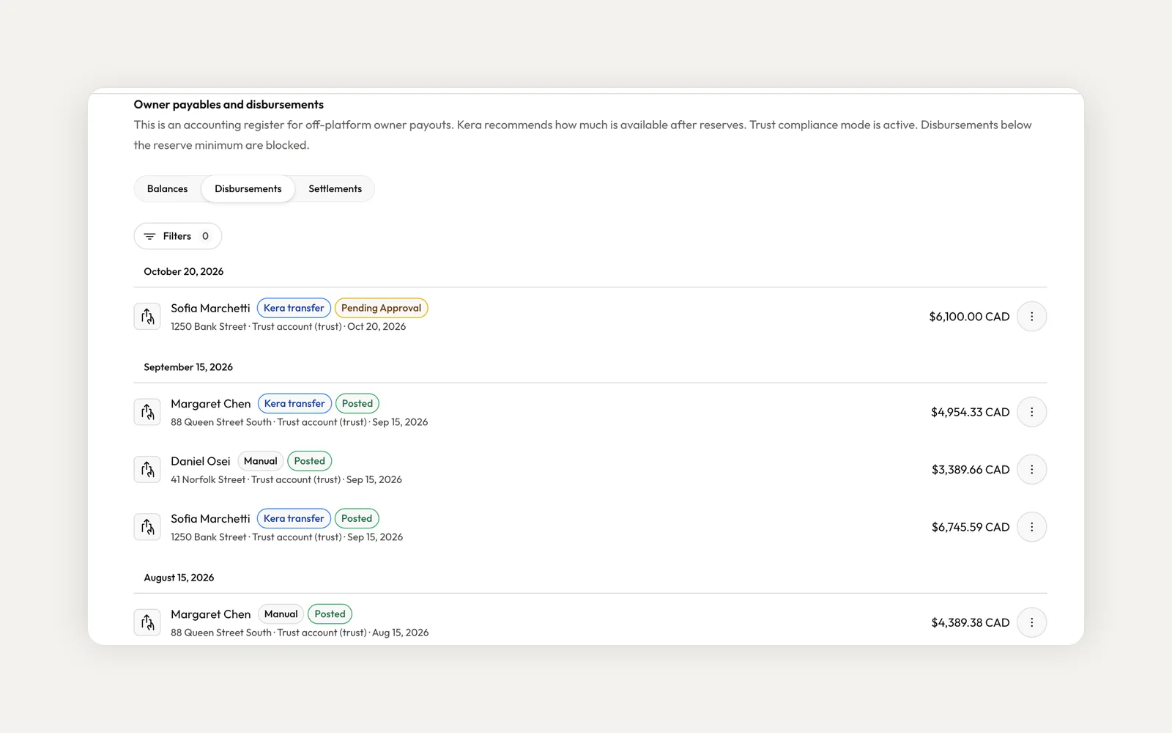Click the $6,745.59 CAD amount
Screen dimensions: 1172x733
pyautogui.click(x=971, y=527)
